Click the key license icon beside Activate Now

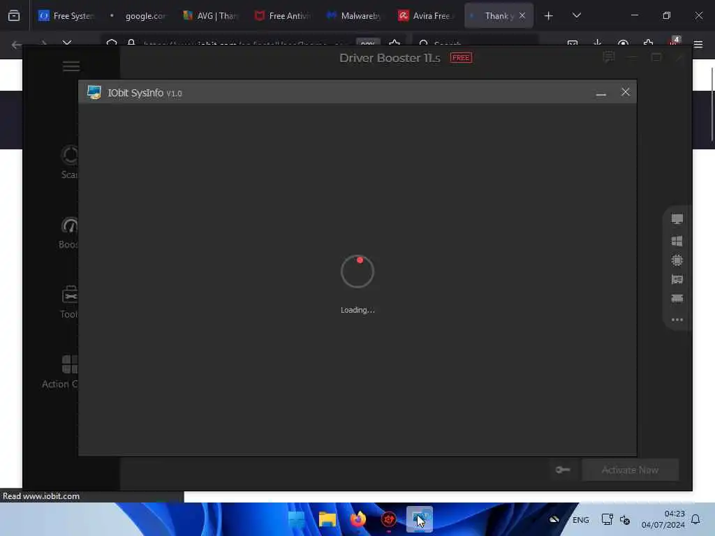point(563,470)
